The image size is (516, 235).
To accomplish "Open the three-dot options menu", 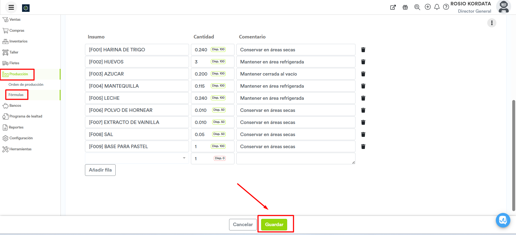I will coord(492,23).
